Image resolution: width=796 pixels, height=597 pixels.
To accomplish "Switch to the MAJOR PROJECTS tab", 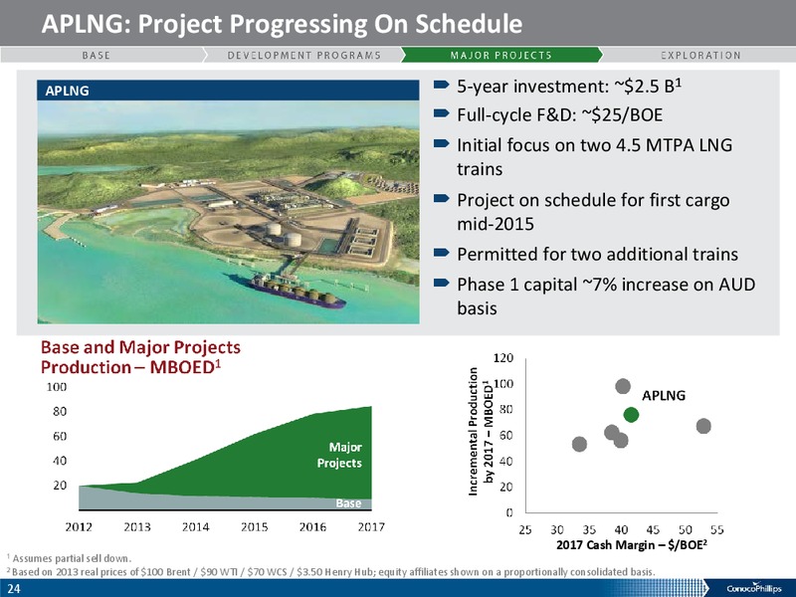I will (x=501, y=55).
